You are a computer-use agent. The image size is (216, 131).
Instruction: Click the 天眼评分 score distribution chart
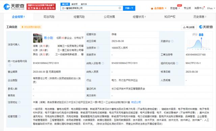point(198,44)
